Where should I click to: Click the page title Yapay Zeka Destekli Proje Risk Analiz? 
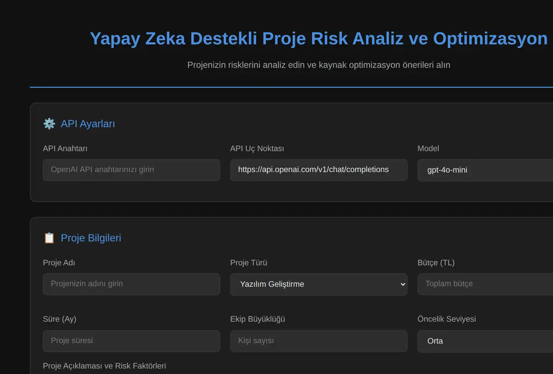click(x=319, y=39)
